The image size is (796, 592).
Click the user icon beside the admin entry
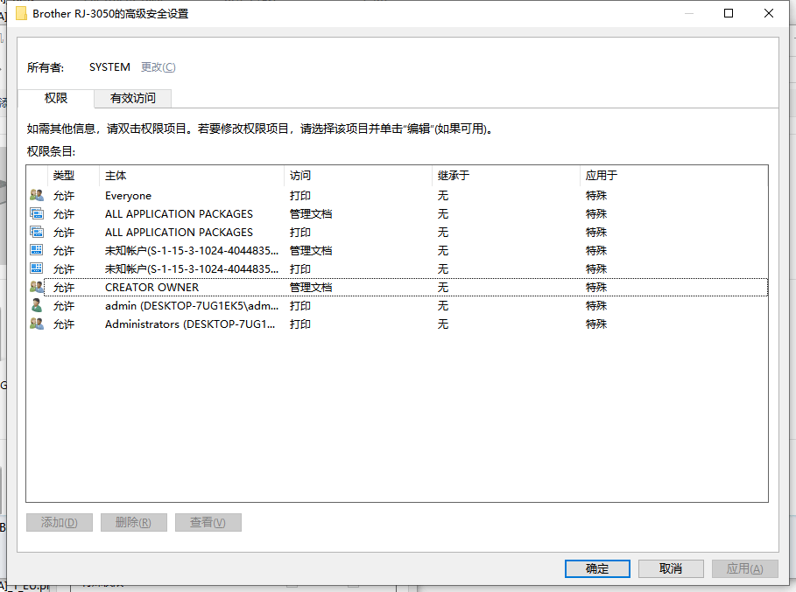click(x=37, y=305)
